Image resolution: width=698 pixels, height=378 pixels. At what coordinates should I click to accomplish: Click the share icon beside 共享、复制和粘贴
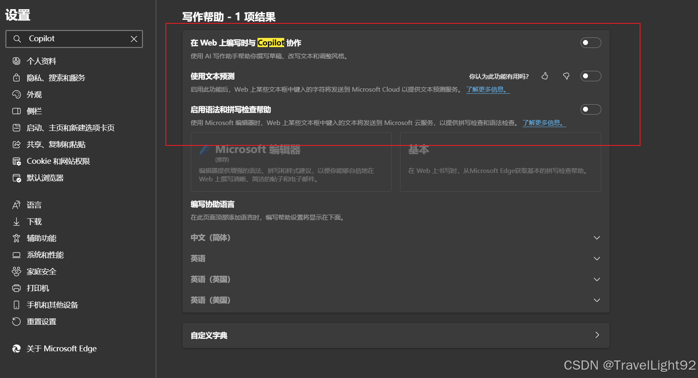coord(16,144)
